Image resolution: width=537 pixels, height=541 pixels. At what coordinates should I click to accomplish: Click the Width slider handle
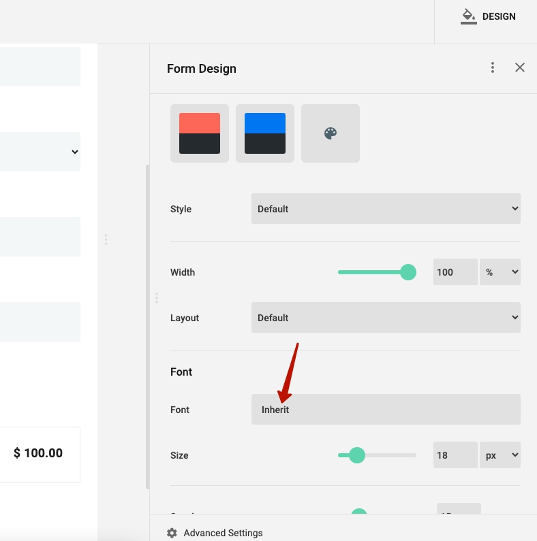(x=408, y=272)
